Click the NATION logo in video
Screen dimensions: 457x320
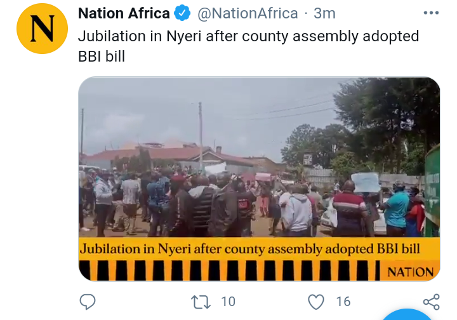coord(411,272)
